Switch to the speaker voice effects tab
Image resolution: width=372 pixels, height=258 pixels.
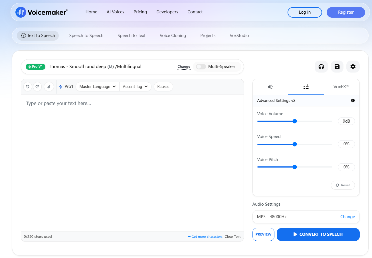(x=270, y=87)
